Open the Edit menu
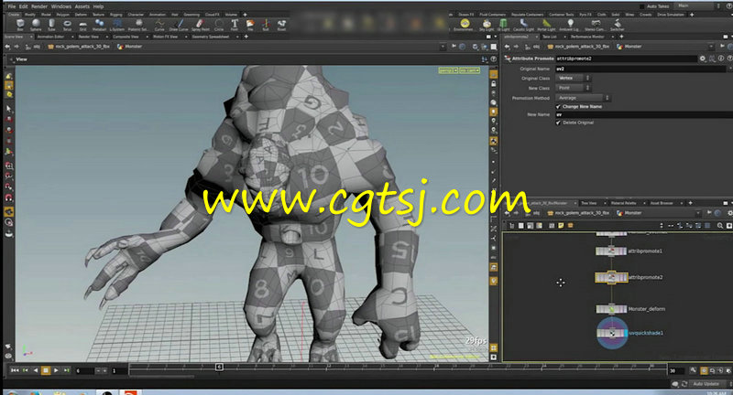 [24, 6]
